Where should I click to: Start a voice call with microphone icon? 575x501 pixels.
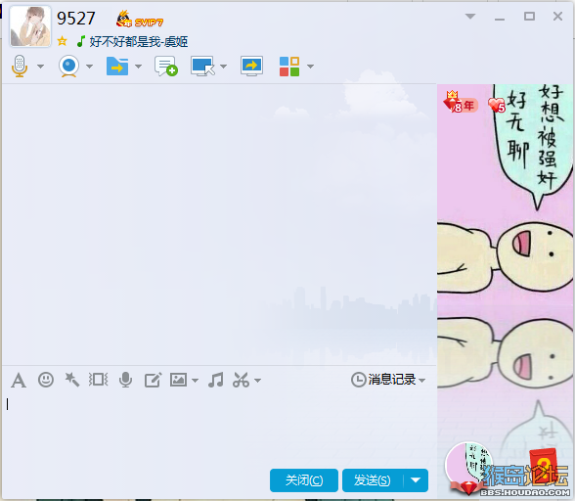[20, 67]
